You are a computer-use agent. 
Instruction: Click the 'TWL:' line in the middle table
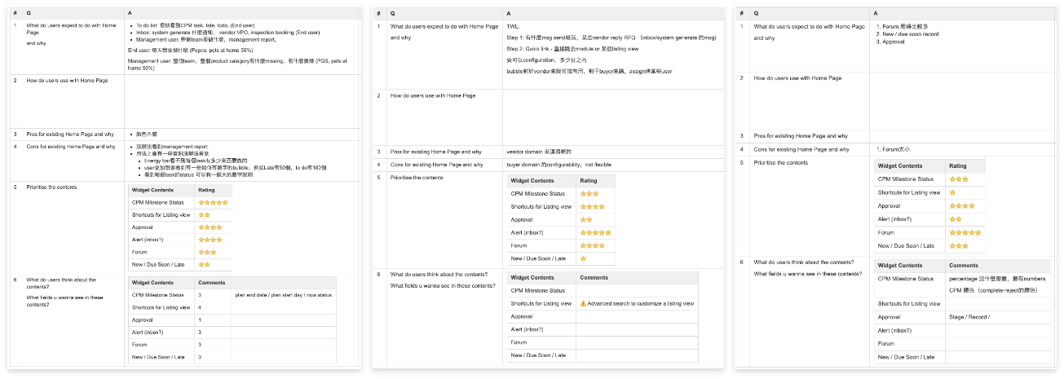(514, 27)
